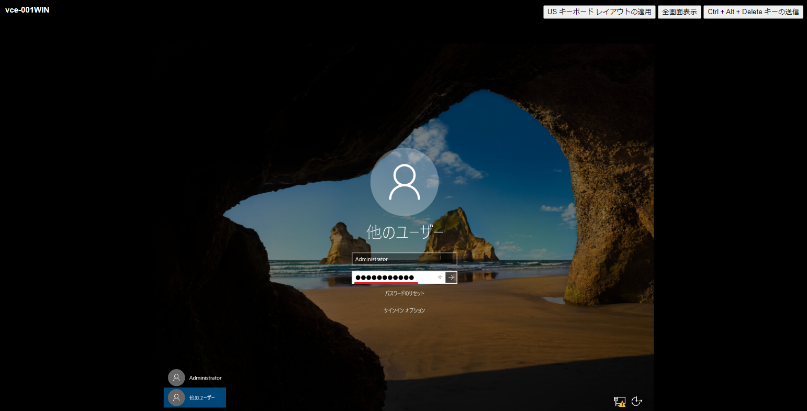Select 他のユーザー in the user list
The height and width of the screenshot is (411, 807).
tap(195, 397)
